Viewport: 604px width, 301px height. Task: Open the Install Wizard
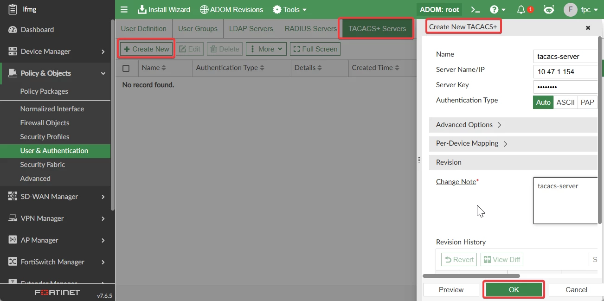pyautogui.click(x=164, y=9)
